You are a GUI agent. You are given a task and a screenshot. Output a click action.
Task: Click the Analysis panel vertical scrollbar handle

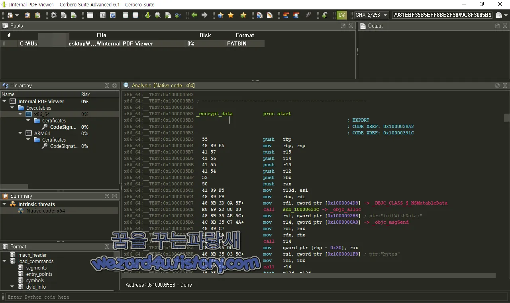point(506,118)
